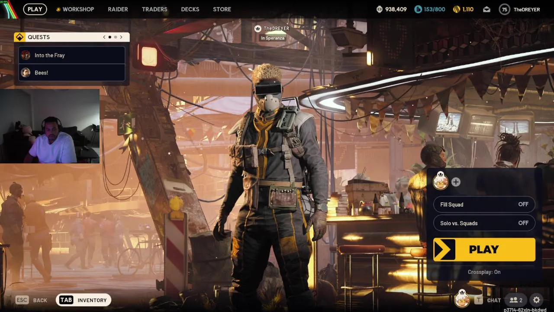Click the 938,409 coin balance
The width and height of the screenshot is (554, 312).
(396, 9)
